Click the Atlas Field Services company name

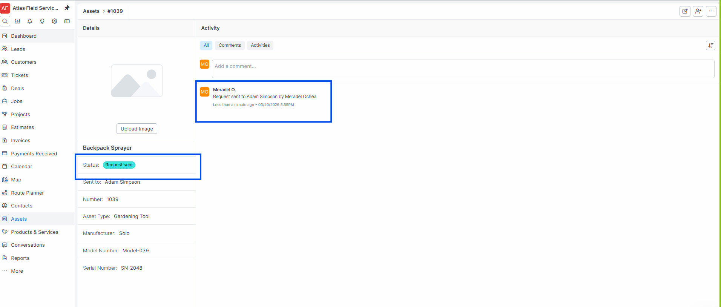[35, 8]
